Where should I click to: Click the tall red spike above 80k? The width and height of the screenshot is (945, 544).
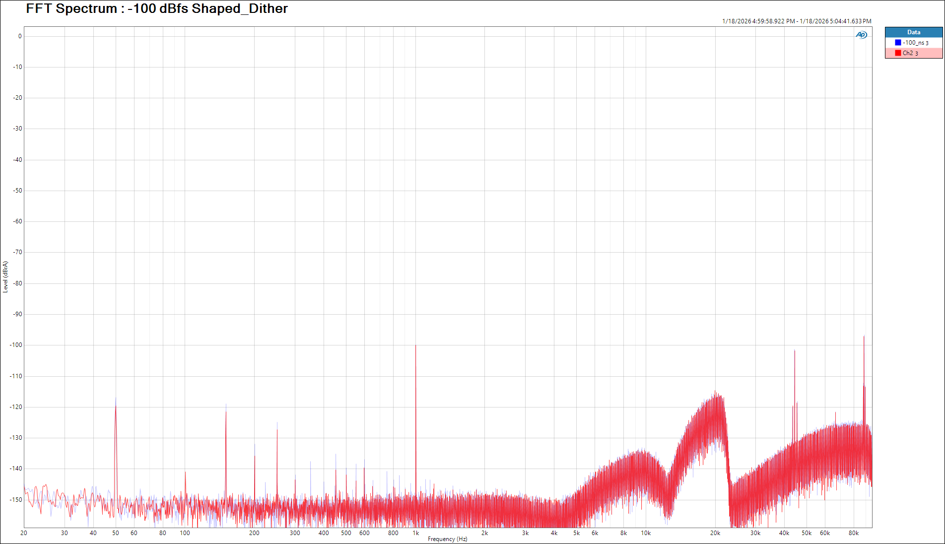pos(864,337)
